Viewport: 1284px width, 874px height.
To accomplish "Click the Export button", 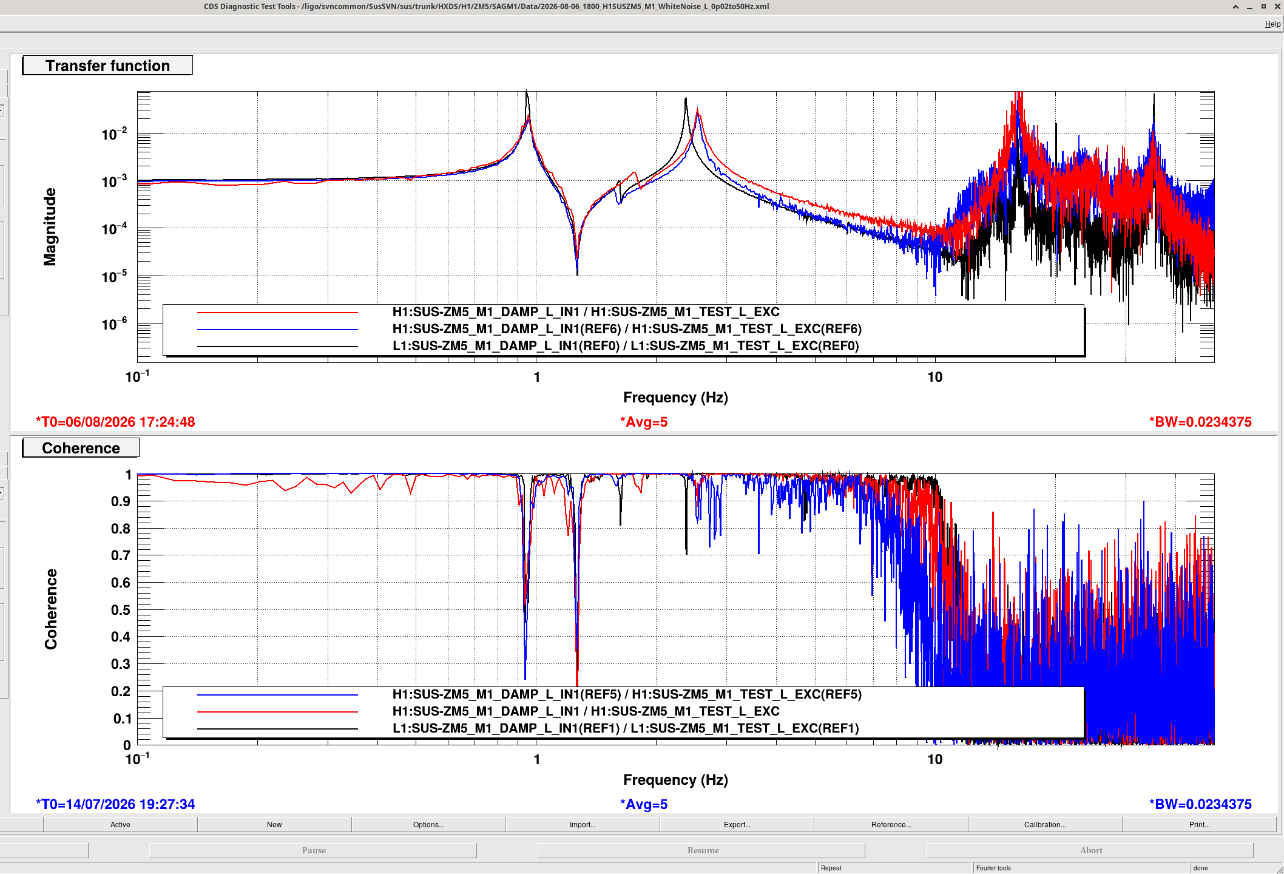I will [x=737, y=824].
